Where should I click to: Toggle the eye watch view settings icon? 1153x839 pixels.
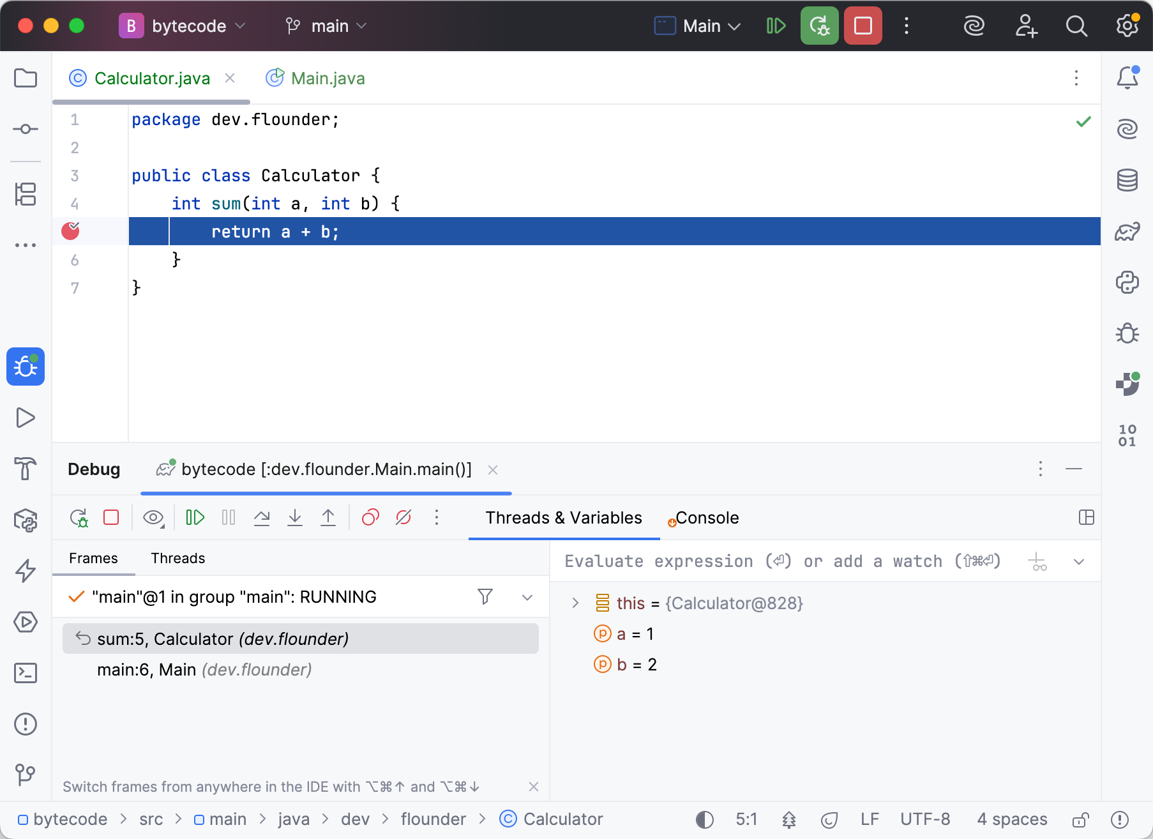pyautogui.click(x=153, y=517)
